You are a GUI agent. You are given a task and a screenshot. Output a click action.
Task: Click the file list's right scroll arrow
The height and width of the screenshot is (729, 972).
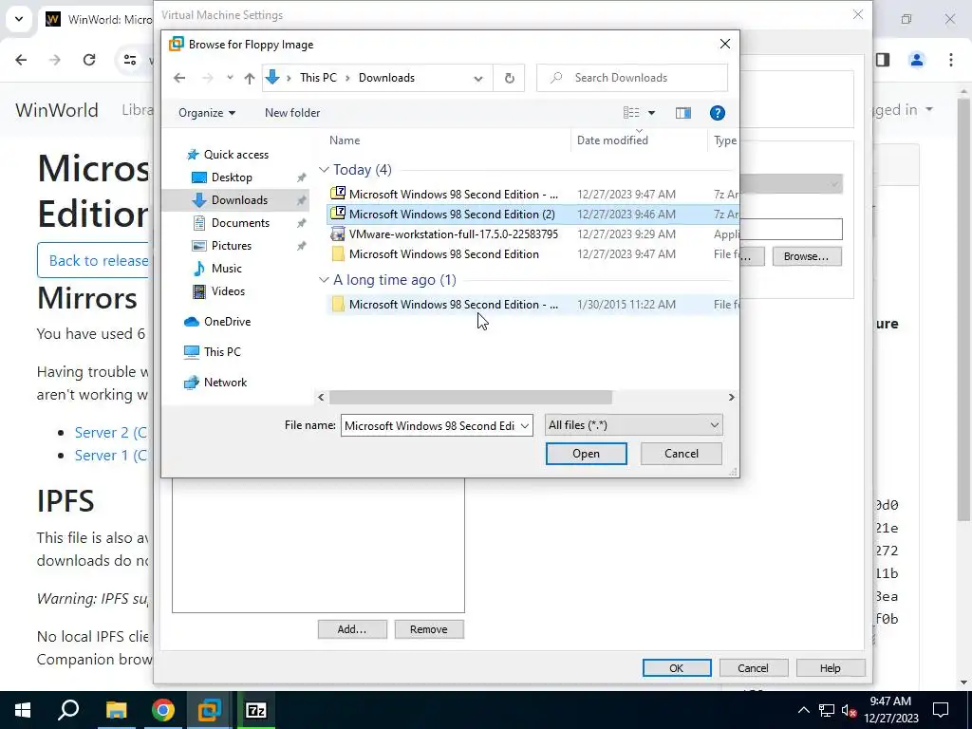pyautogui.click(x=732, y=398)
